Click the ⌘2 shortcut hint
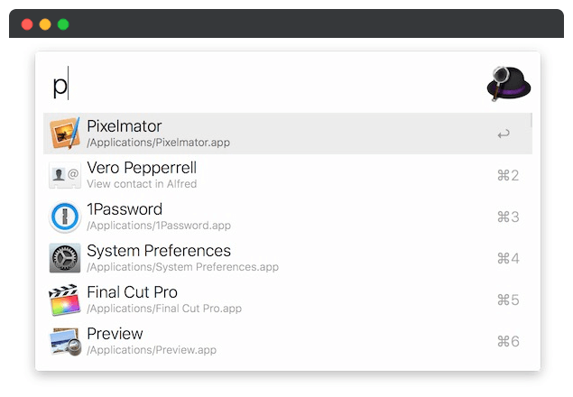Screen dimensions: 573x397 (508, 176)
